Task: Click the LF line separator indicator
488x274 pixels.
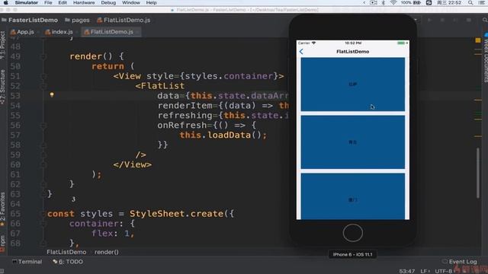Action: [x=424, y=271]
